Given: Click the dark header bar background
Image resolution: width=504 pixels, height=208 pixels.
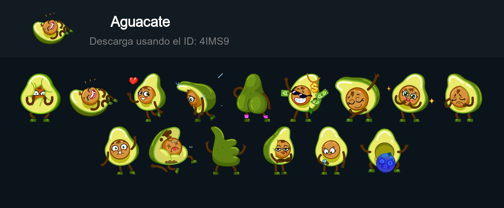Looking at the screenshot, I should click(x=345, y=28).
